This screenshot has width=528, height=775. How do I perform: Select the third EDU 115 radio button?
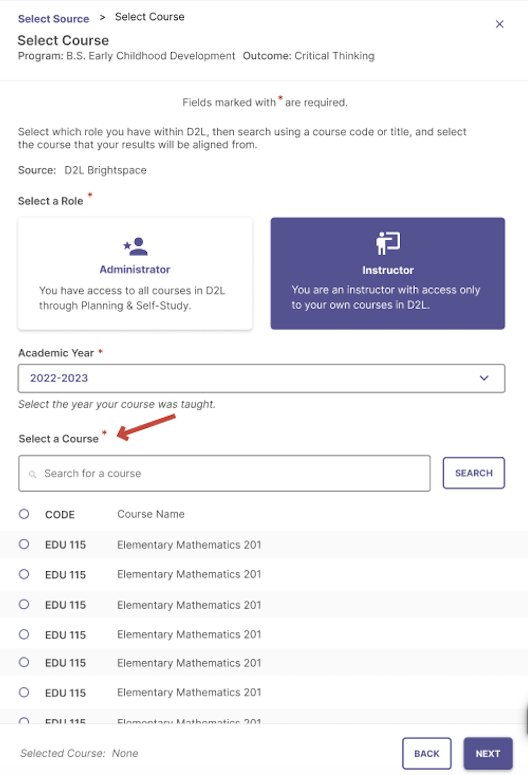coord(24,604)
